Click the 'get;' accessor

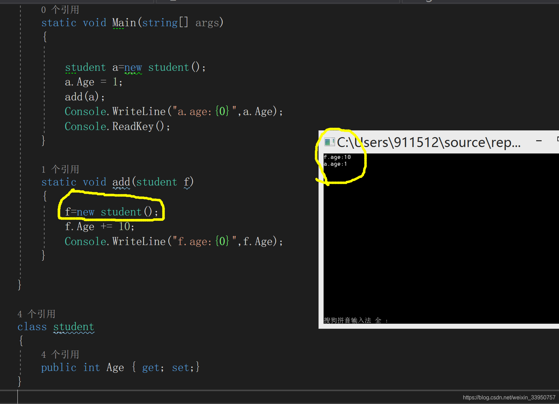pyautogui.click(x=153, y=368)
